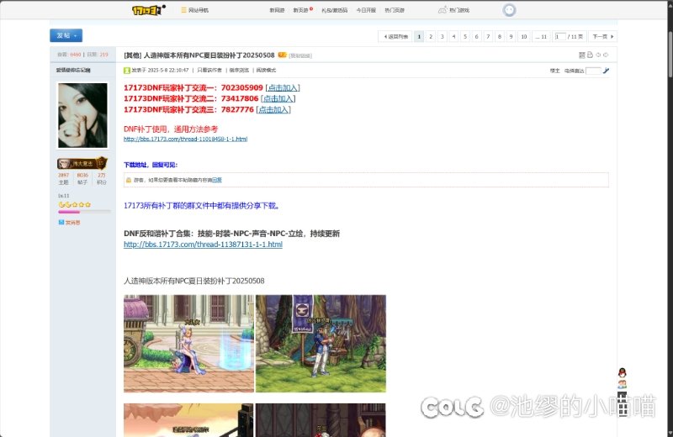Click the author's star level icons
Image resolution: width=673 pixels, height=437 pixels.
(x=75, y=204)
